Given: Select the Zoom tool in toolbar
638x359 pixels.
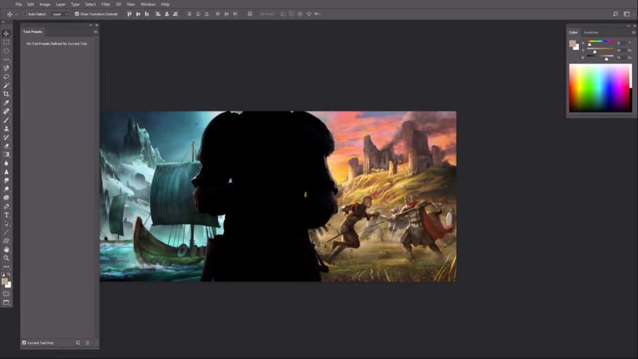Looking at the screenshot, I should [6, 257].
